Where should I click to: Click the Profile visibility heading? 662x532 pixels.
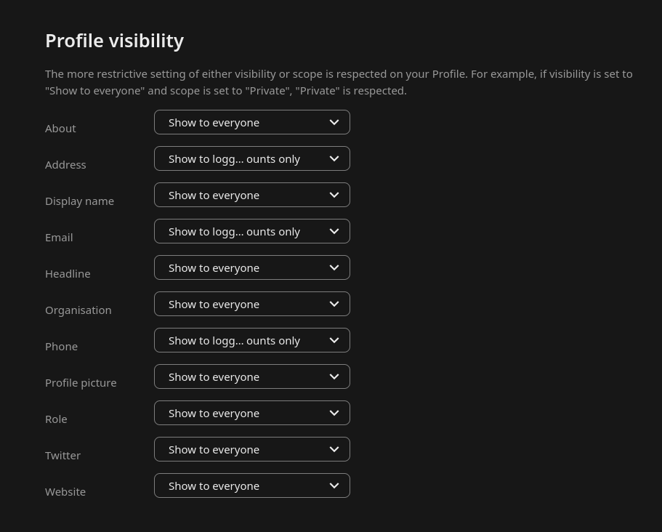114,41
